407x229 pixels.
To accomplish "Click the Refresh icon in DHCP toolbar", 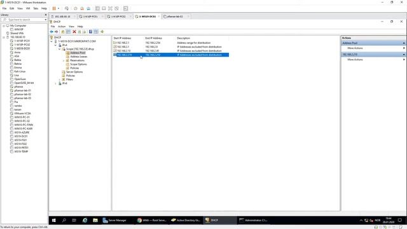I will pyautogui.click(x=79, y=32).
